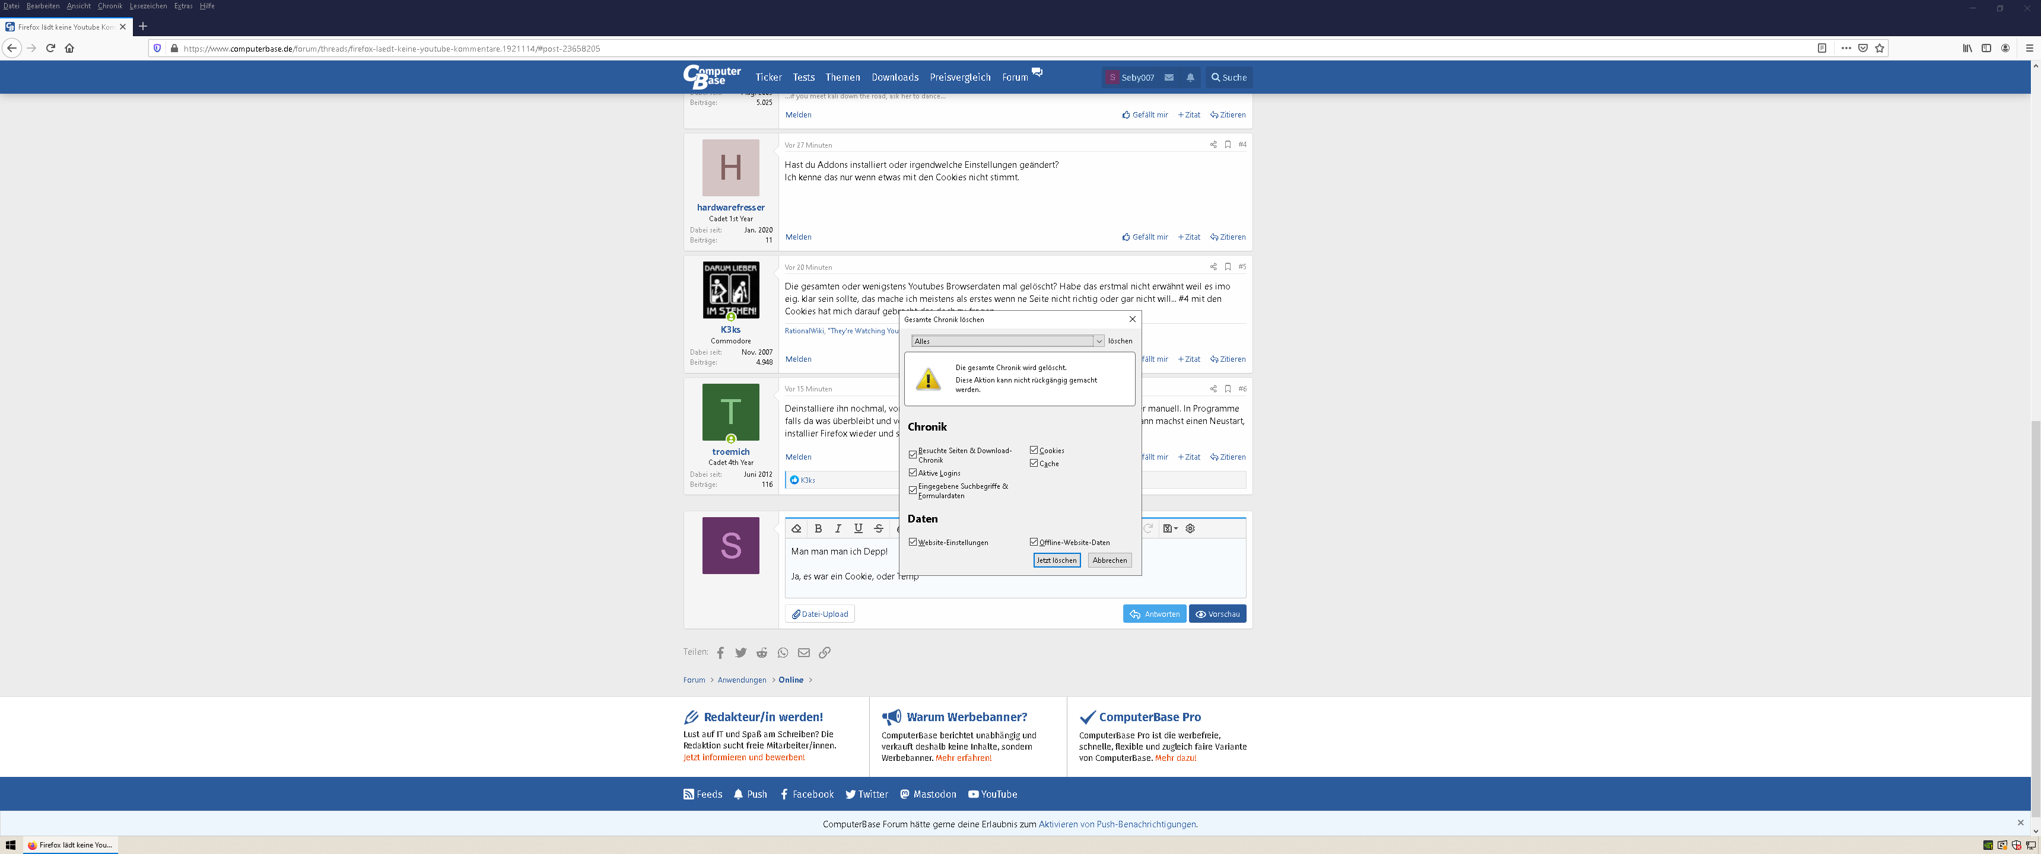2041x854 pixels.
Task: Toggle bold formatting in reply editor
Action: pos(818,528)
